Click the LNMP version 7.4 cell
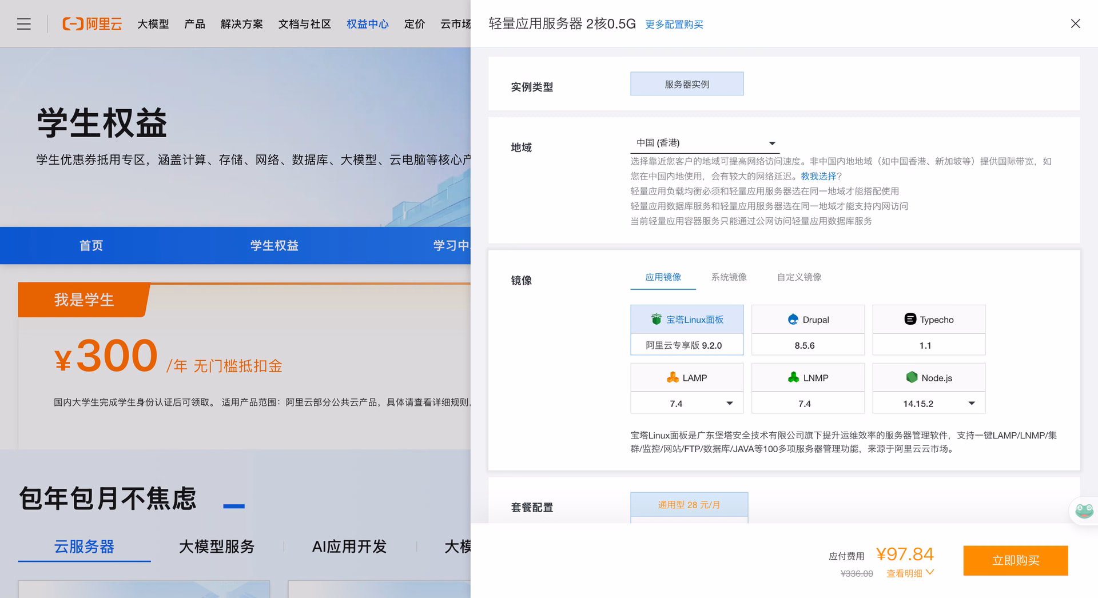The width and height of the screenshot is (1098, 598). [807, 403]
